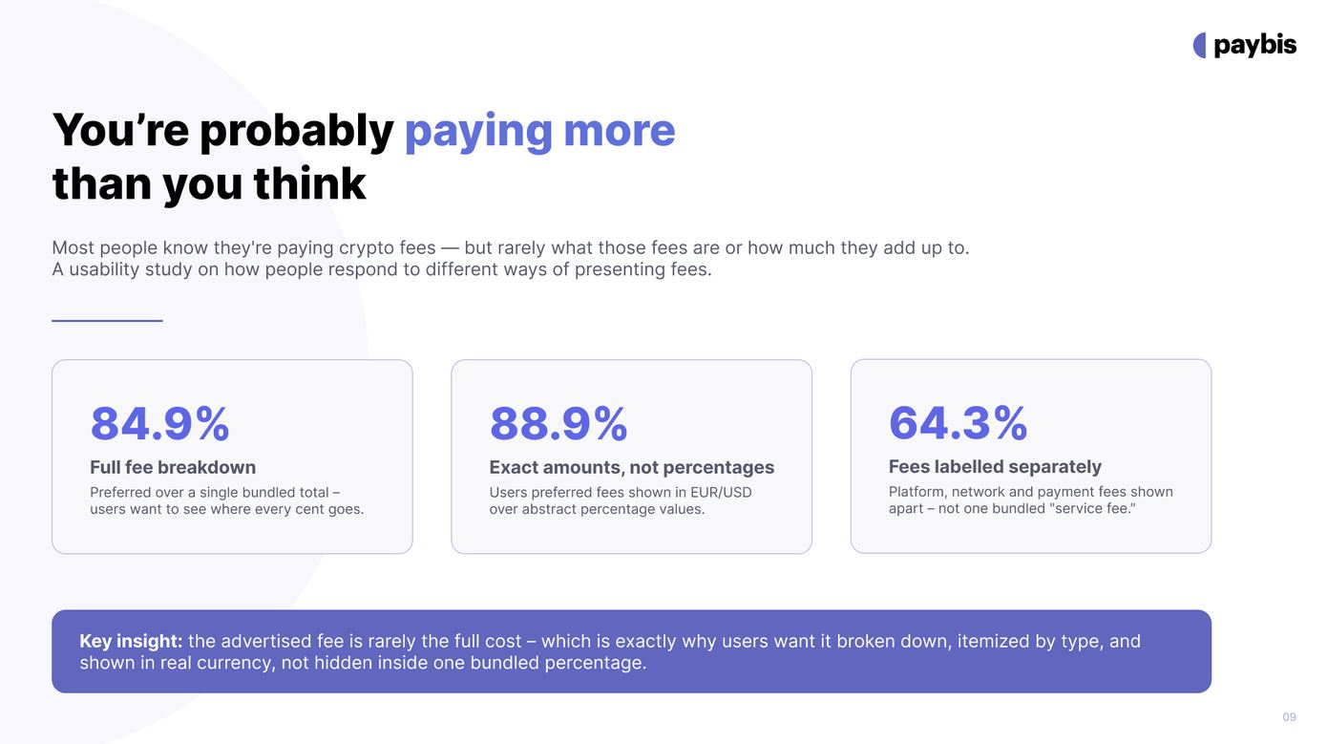Click the usability study subtitle sentence
The height and width of the screenshot is (744, 1327).
(x=382, y=269)
